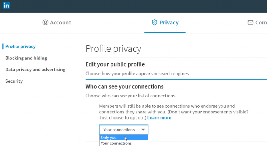Click the LinkedIn logo icon

point(6,6)
